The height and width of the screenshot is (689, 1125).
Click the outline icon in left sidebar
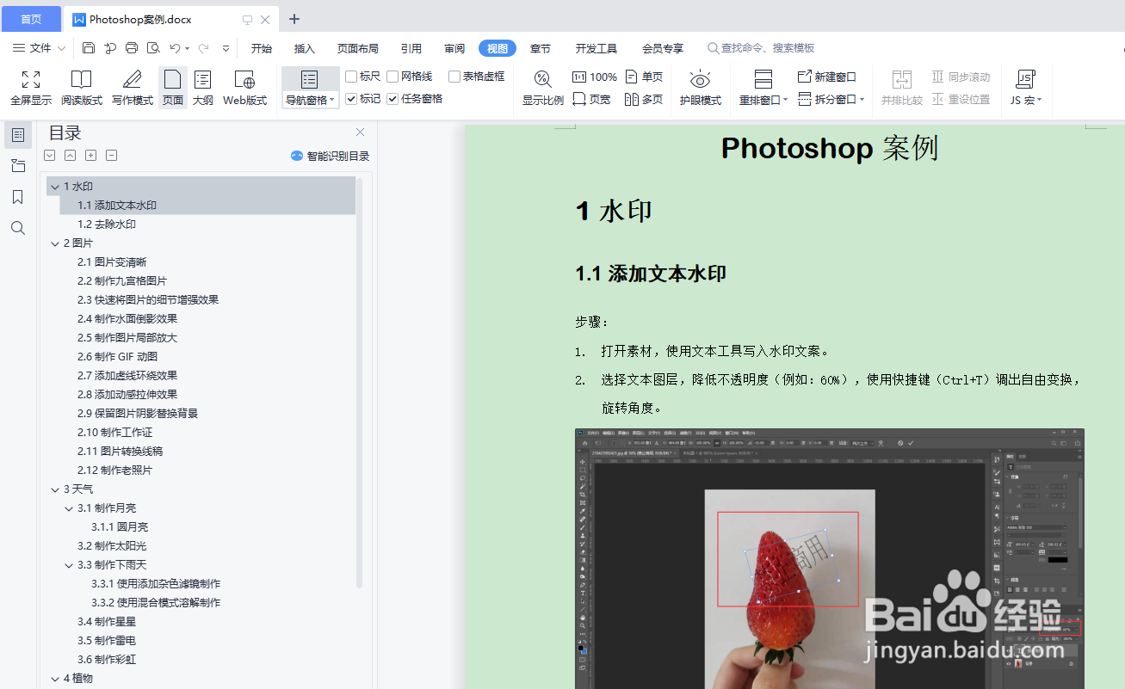[18, 135]
